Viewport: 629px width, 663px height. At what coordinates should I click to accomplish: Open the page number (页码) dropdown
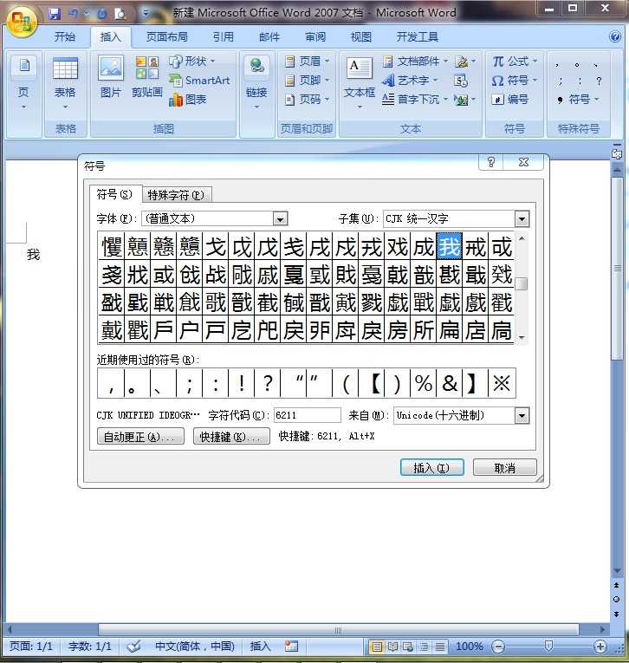307,100
